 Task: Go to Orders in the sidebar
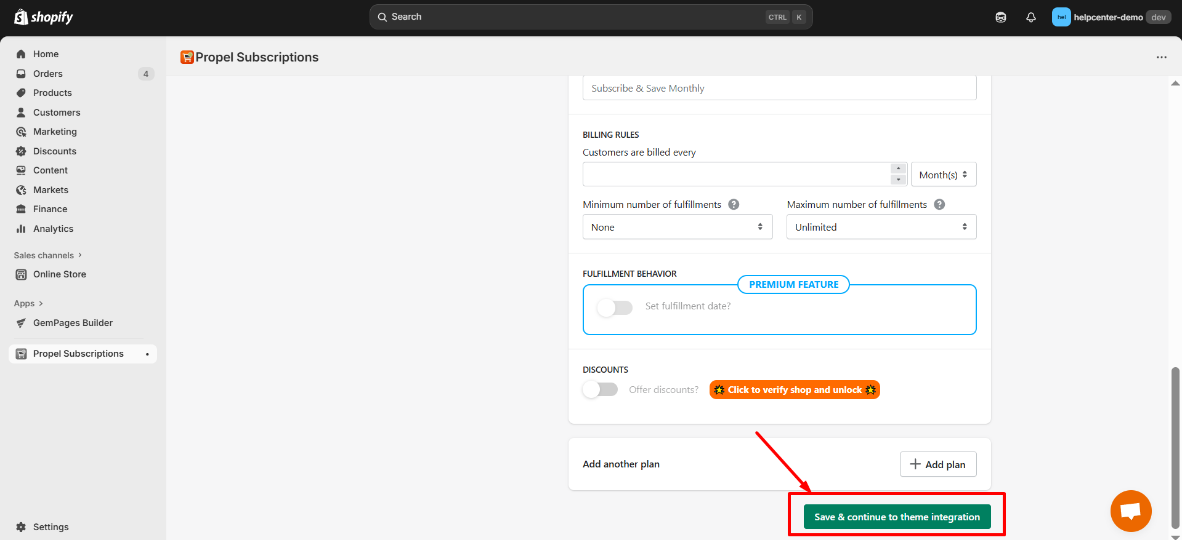coord(48,74)
